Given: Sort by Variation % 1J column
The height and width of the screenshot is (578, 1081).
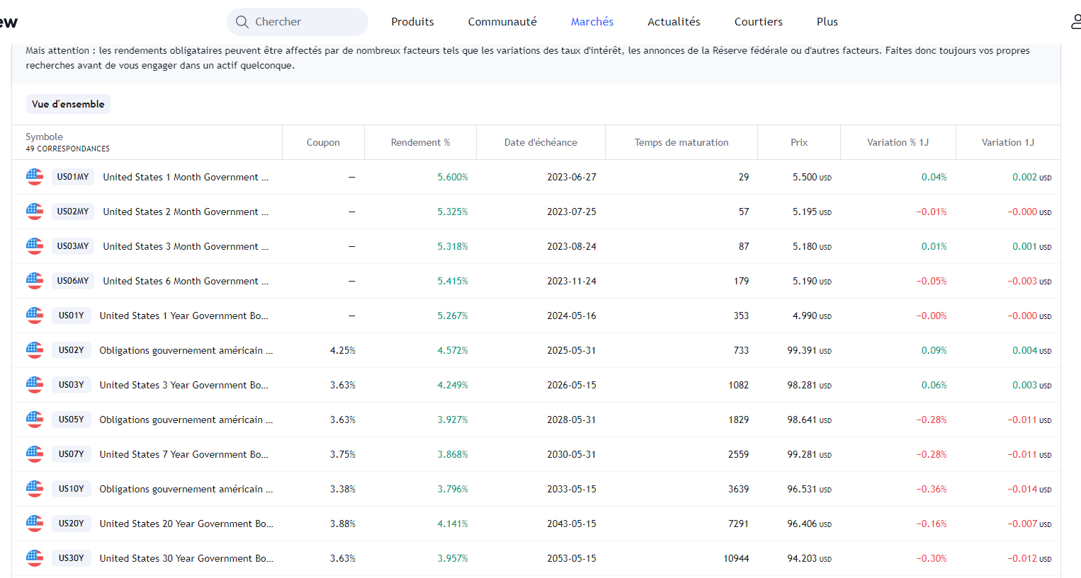Looking at the screenshot, I should pyautogui.click(x=898, y=142).
